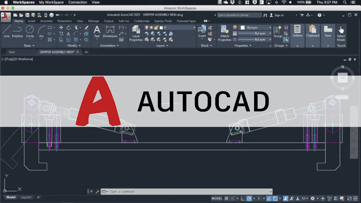This screenshot has width=361, height=203.
Task: Toggle polar tracking in status bar
Action: (249, 198)
